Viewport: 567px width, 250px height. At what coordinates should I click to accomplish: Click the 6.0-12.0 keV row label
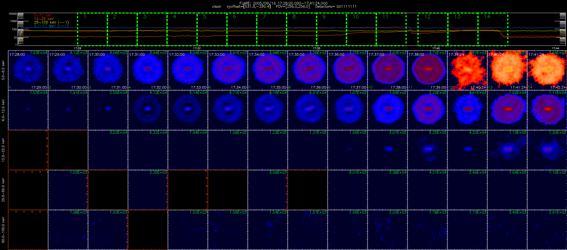3,110
